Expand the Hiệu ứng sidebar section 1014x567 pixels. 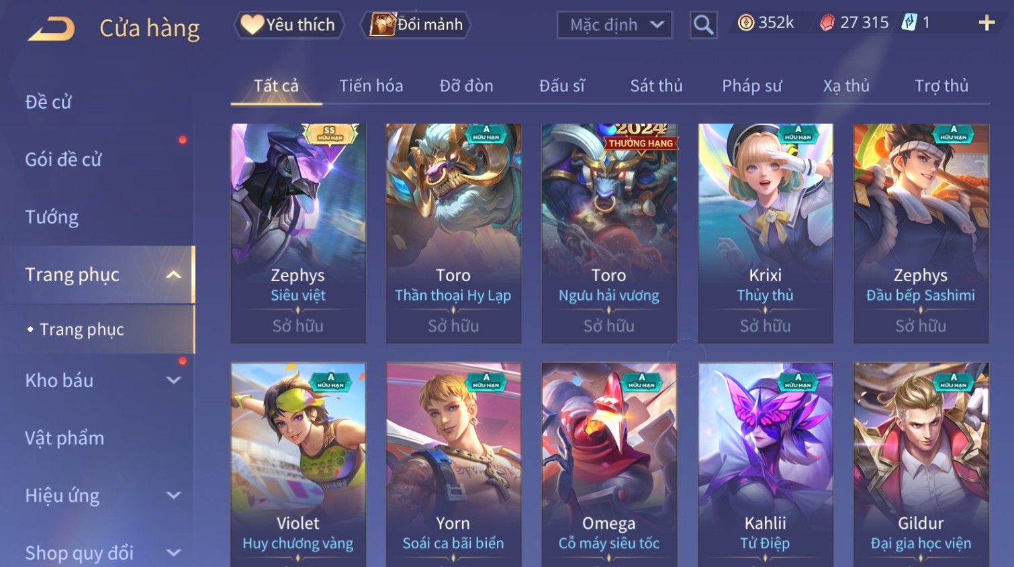(174, 495)
